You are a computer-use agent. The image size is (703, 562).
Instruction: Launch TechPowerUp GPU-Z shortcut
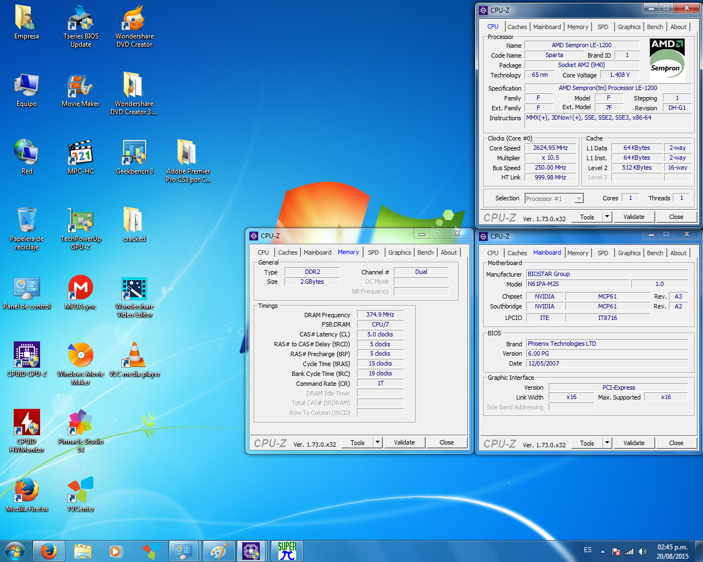click(81, 228)
